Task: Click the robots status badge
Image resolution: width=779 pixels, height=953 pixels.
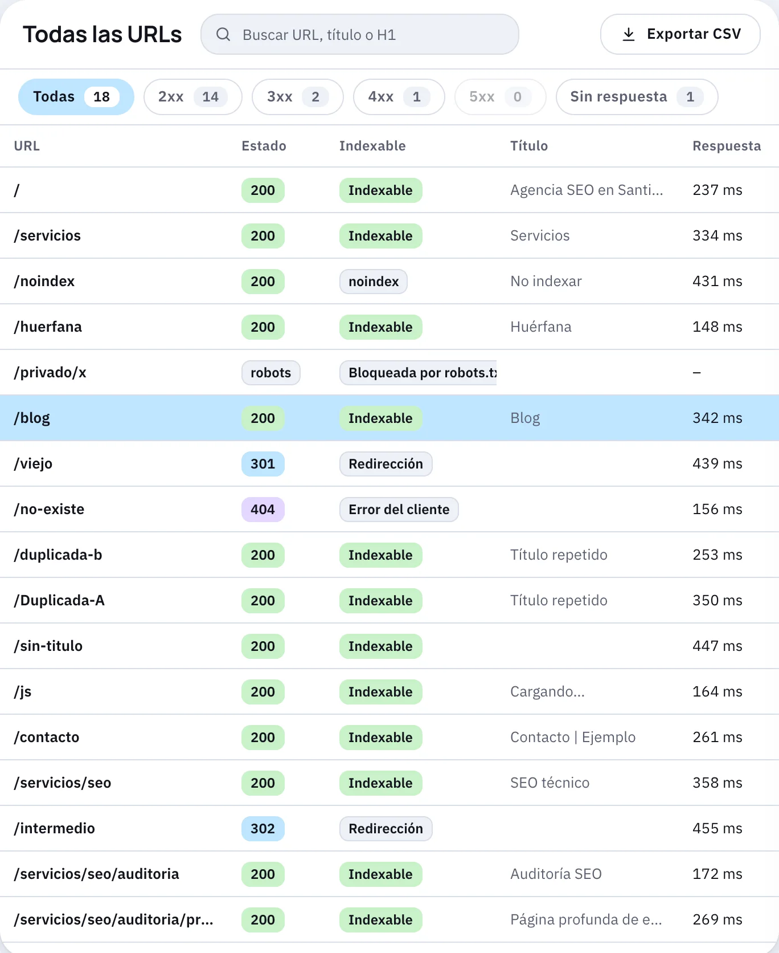Action: coord(271,373)
